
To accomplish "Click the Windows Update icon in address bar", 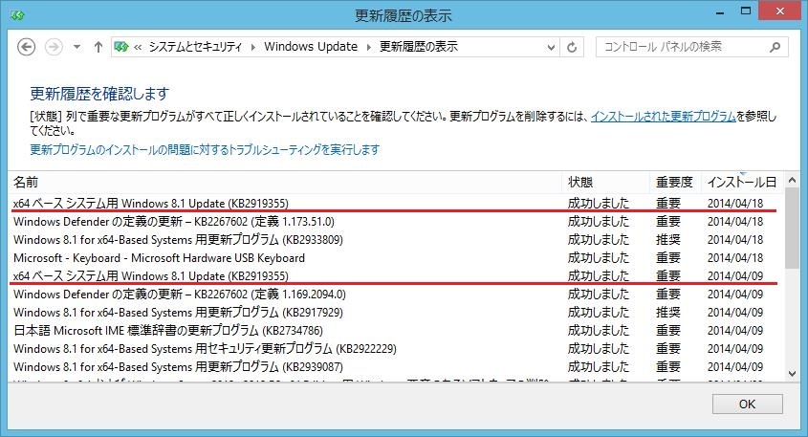I will (121, 47).
